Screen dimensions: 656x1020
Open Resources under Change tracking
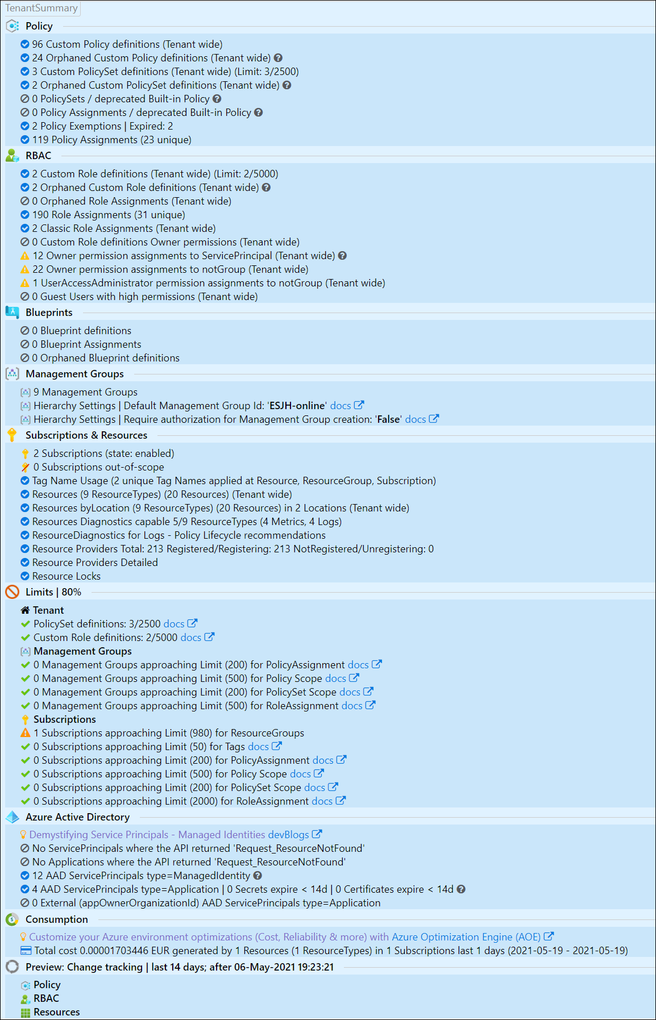(57, 1012)
